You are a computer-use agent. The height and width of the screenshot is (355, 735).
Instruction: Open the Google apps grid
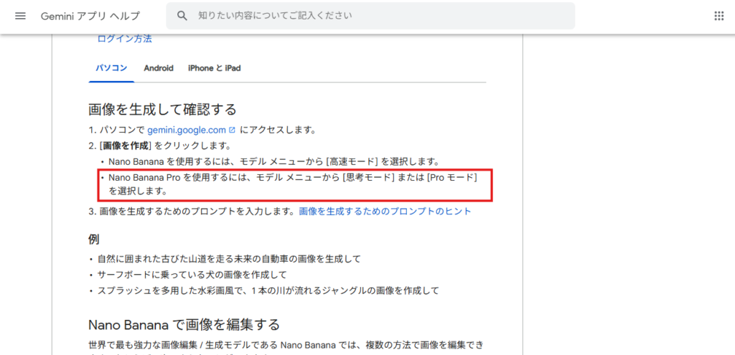718,16
